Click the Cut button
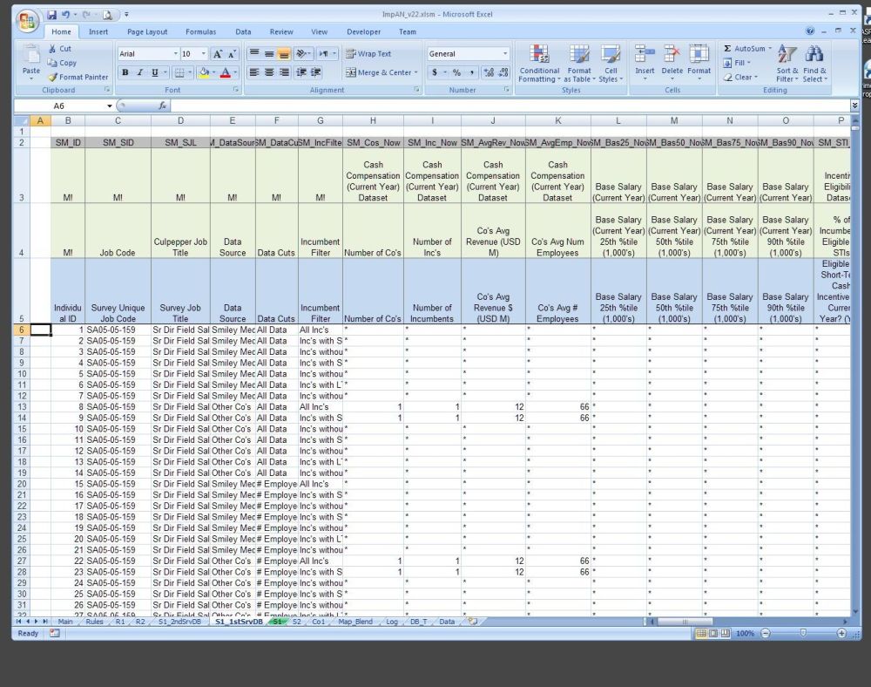The image size is (871, 687). (60, 49)
